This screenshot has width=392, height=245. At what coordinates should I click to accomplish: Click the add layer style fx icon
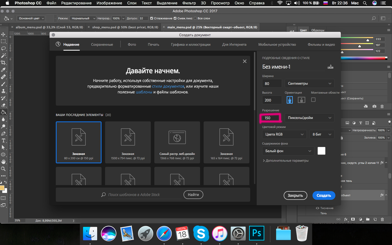coord(346,219)
